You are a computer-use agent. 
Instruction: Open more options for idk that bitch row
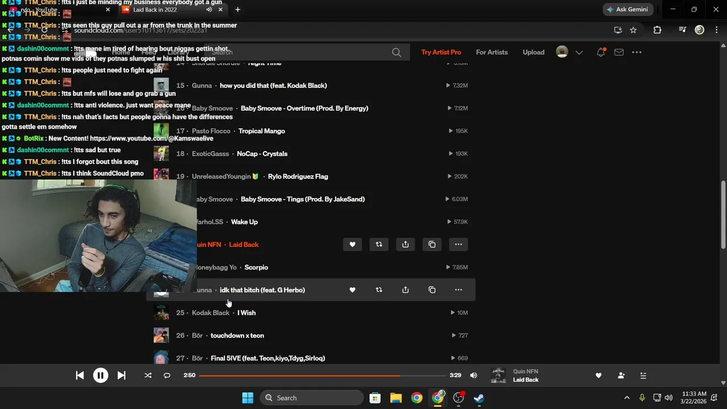(x=458, y=290)
